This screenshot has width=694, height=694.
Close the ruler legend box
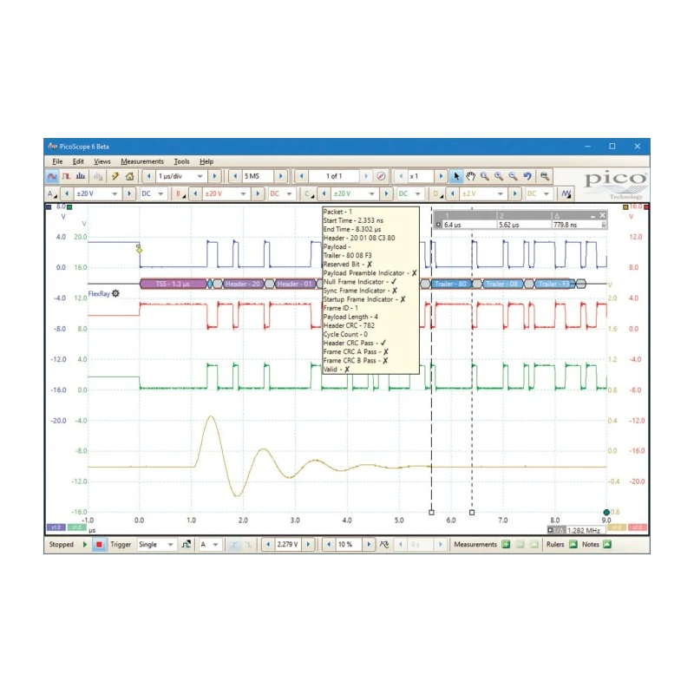(x=602, y=215)
